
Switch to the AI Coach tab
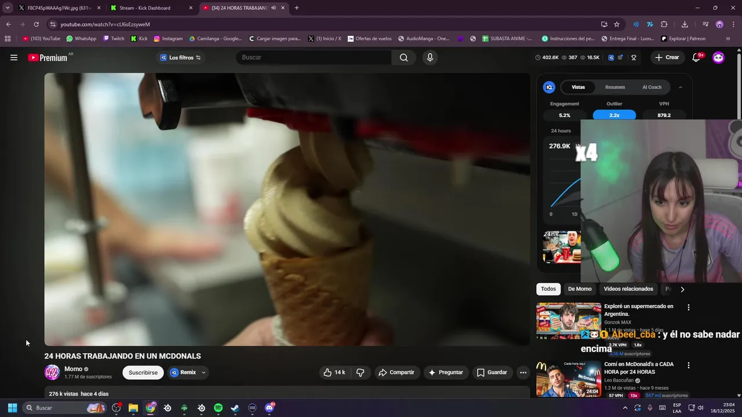(652, 87)
